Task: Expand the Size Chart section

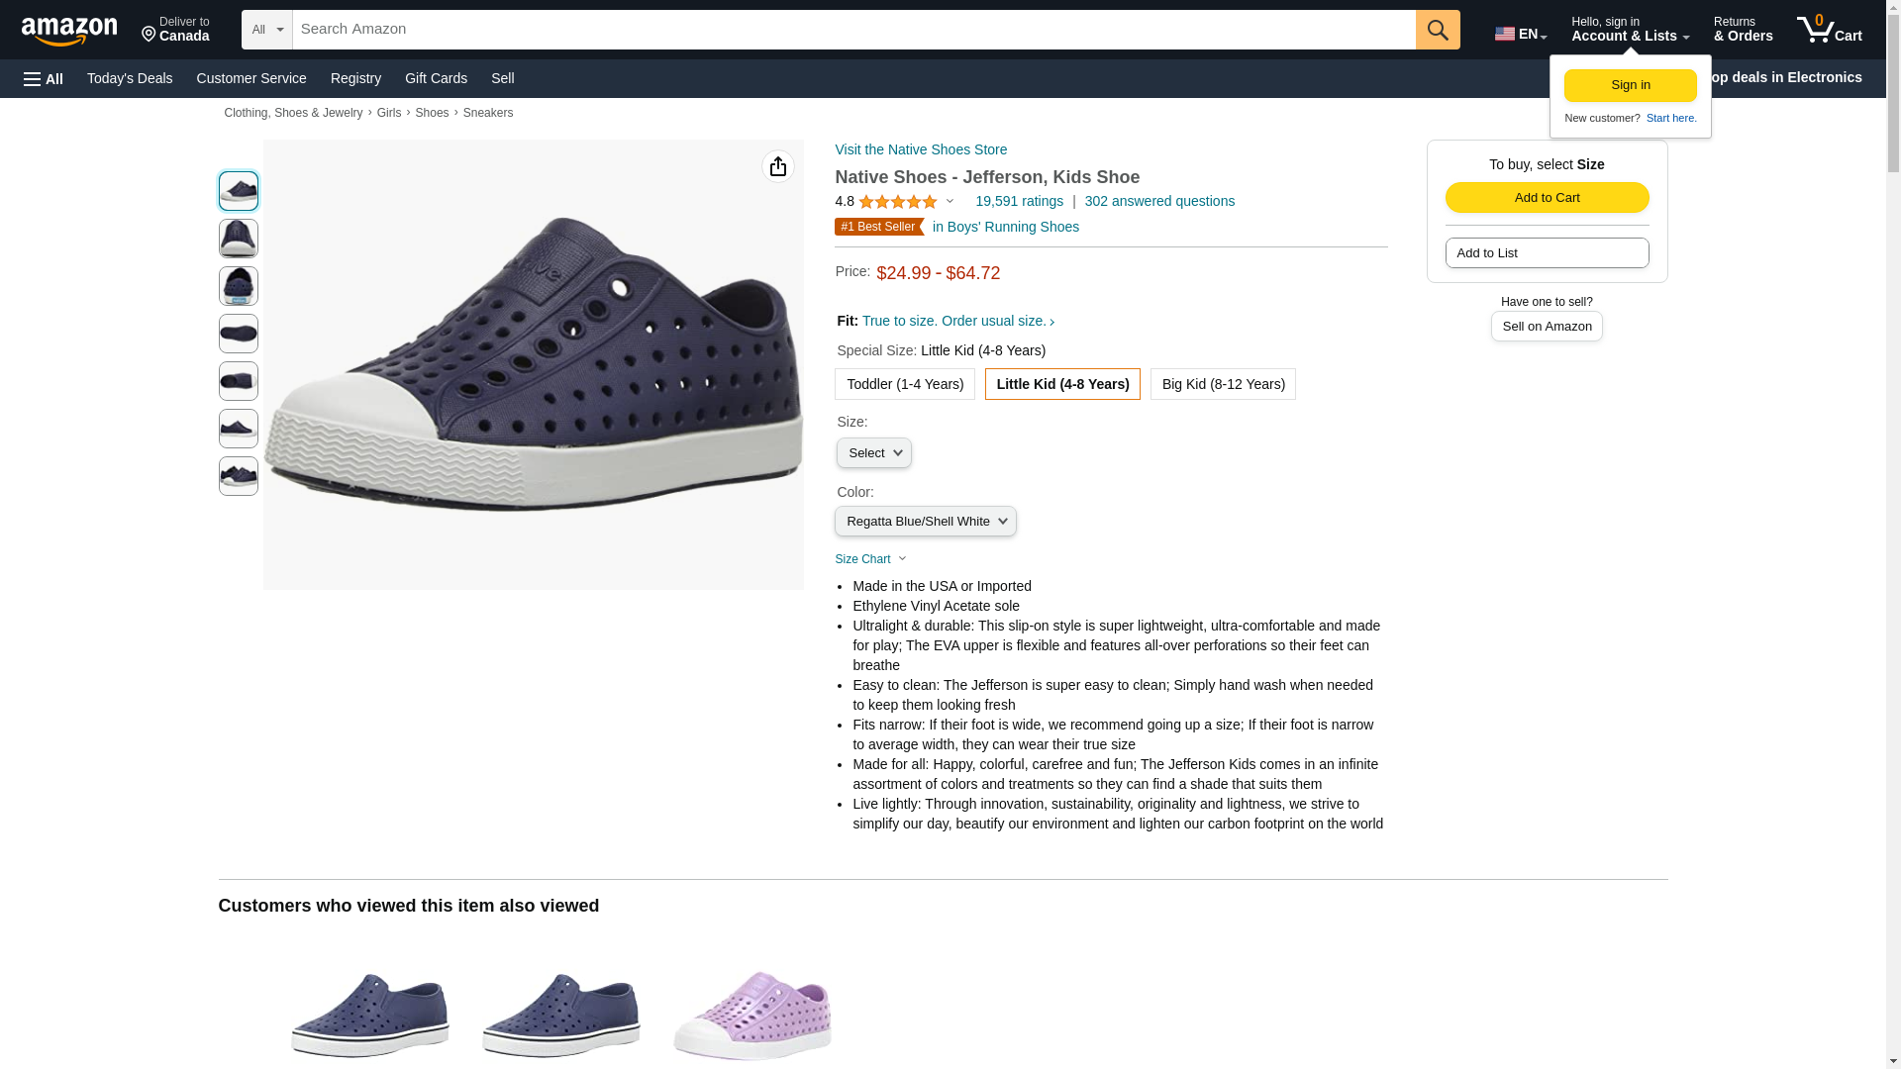Action: pyautogui.click(x=870, y=559)
